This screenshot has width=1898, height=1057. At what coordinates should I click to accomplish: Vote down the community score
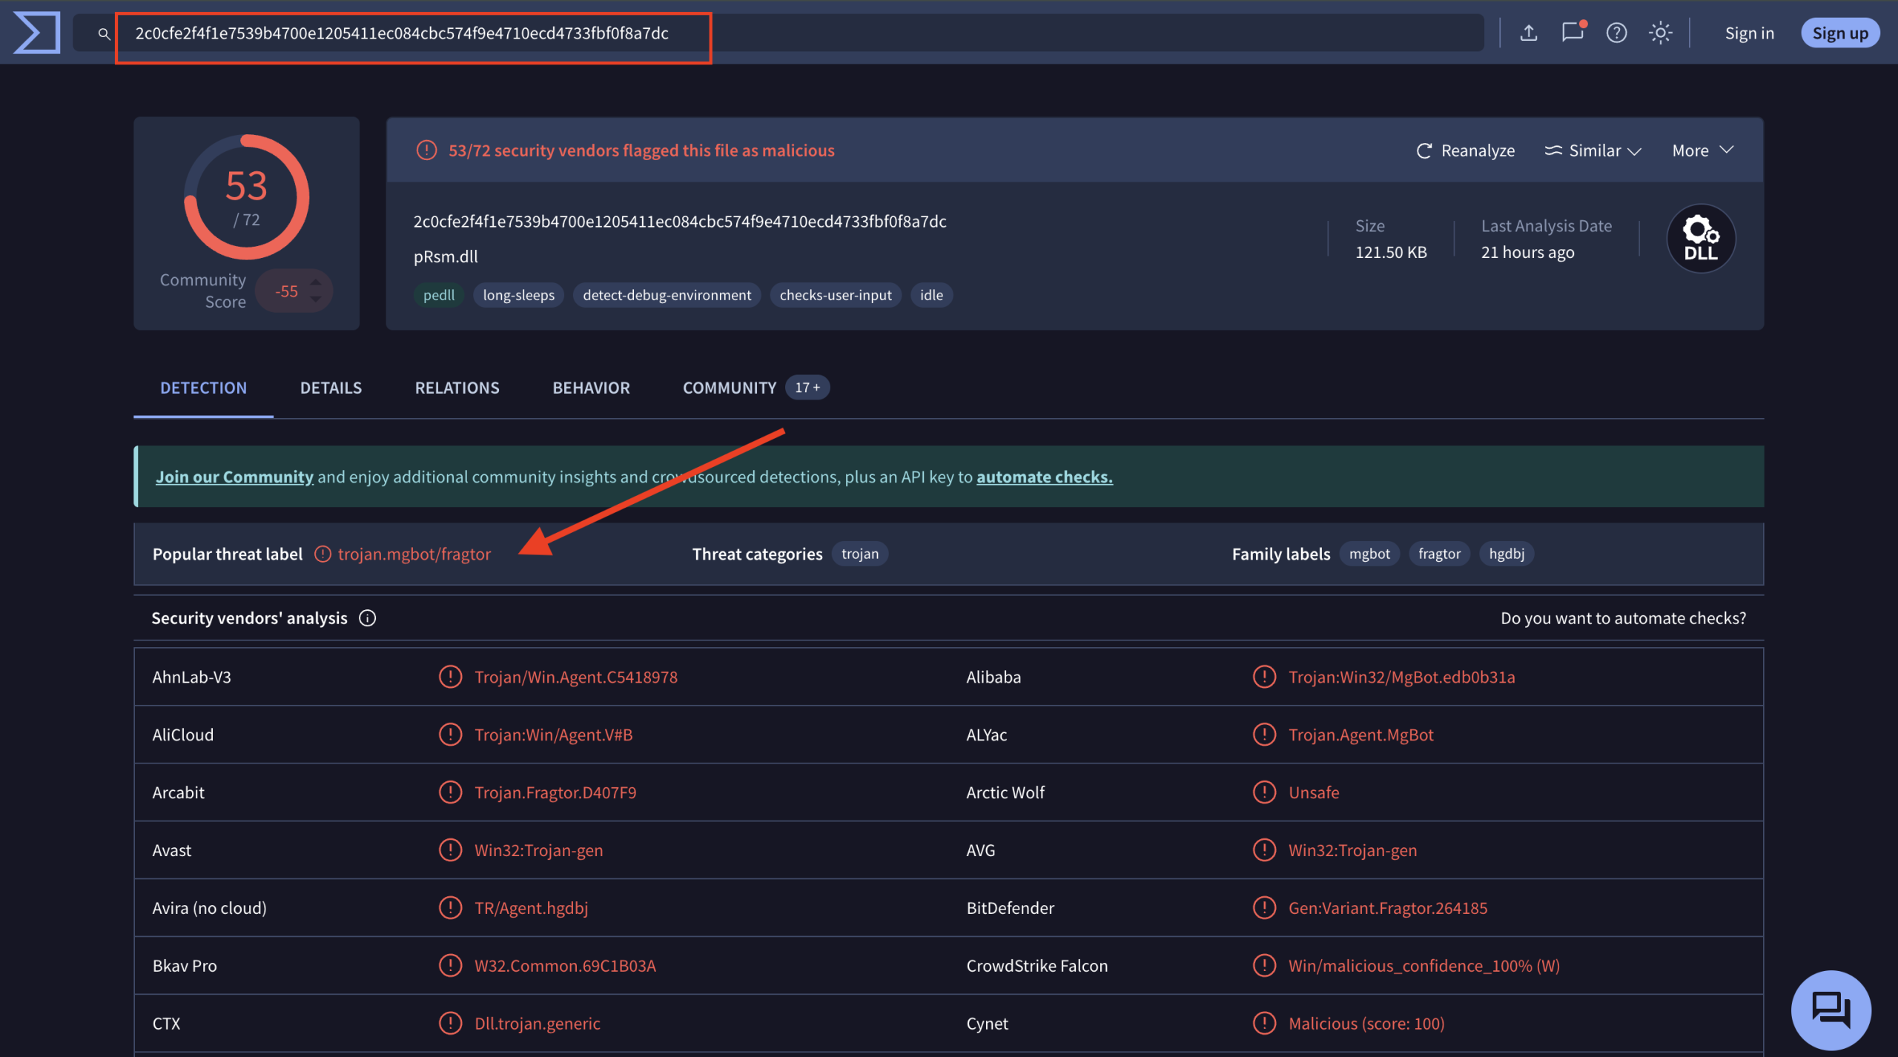coord(316,299)
